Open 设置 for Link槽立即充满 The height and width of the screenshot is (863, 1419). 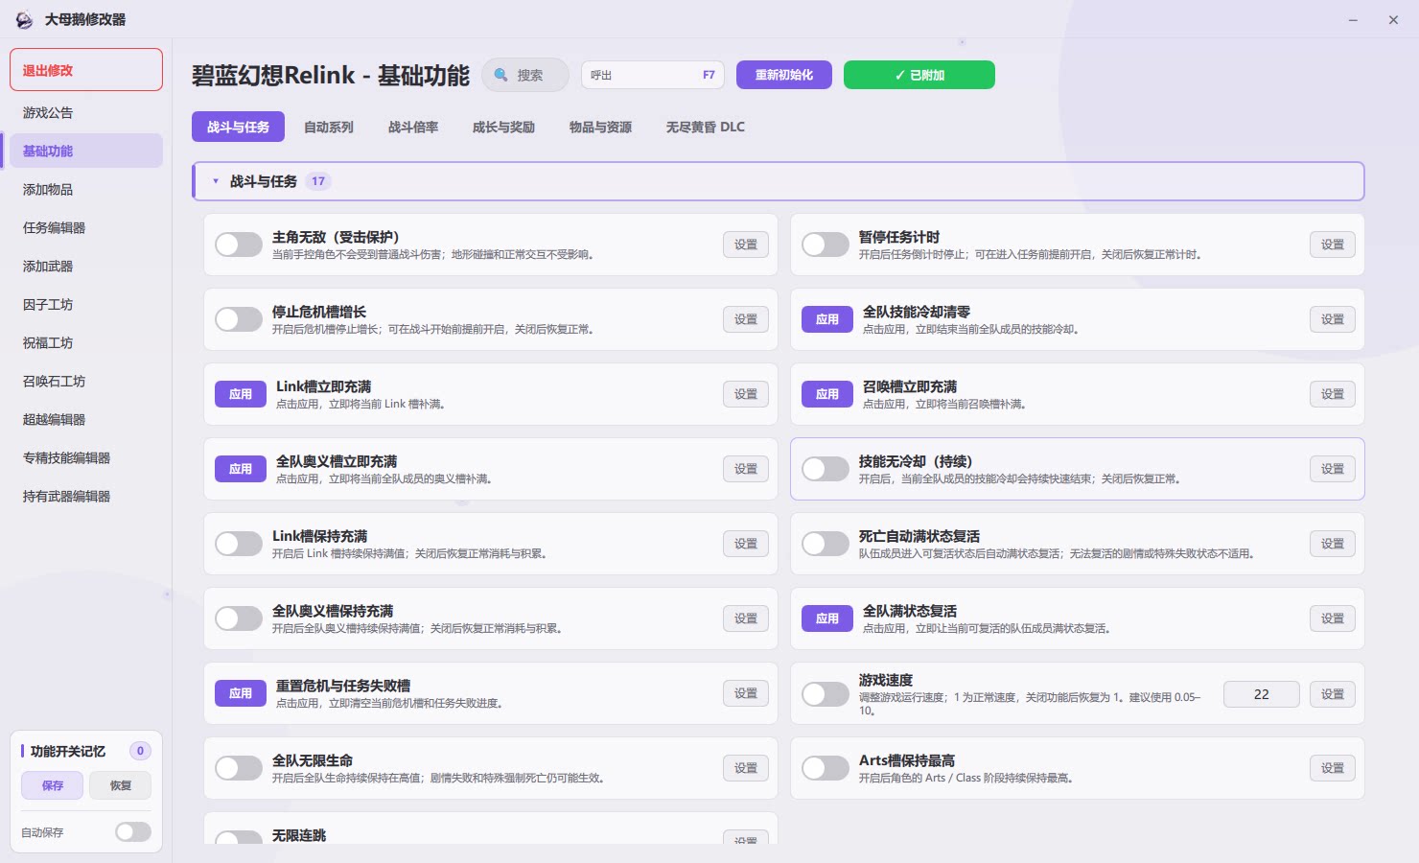(746, 394)
